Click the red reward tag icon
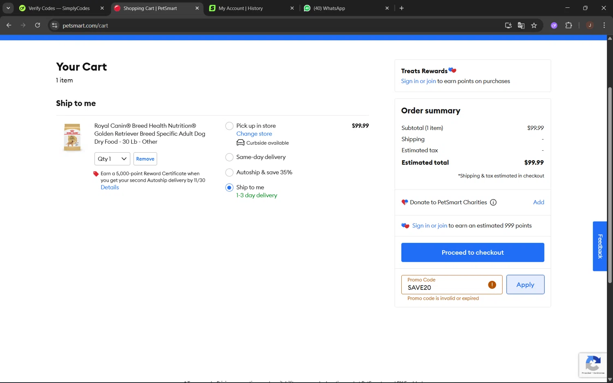Screen dimensions: 613x383 pyautogui.click(x=96, y=174)
